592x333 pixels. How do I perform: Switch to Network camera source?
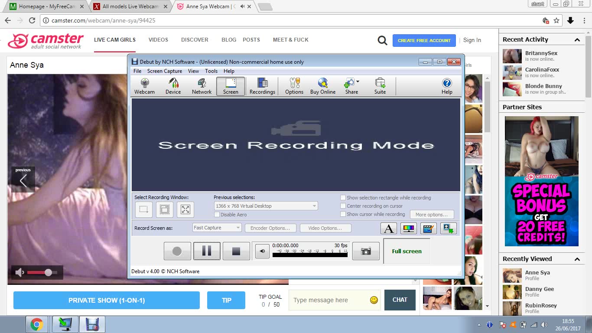click(202, 86)
